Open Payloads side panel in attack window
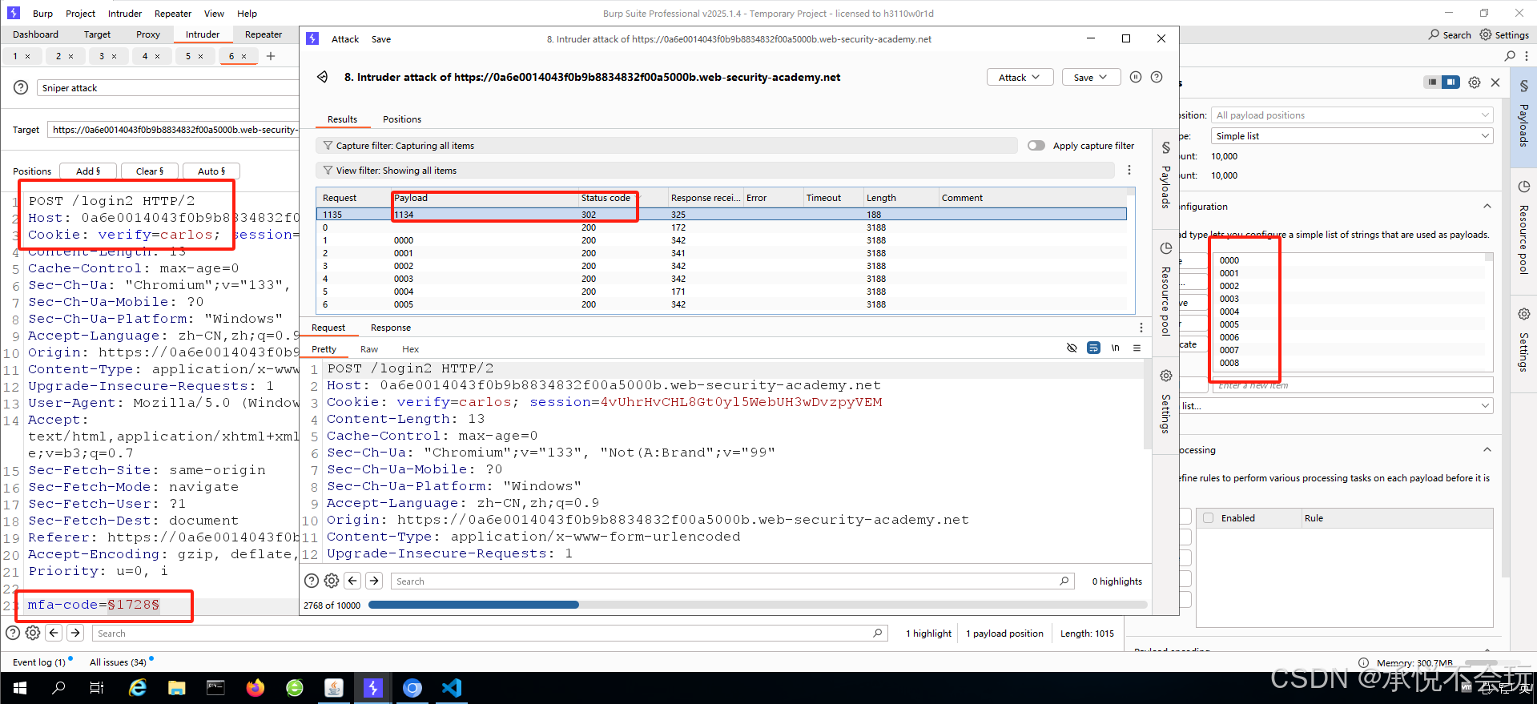The height and width of the screenshot is (704, 1537). tap(1165, 175)
